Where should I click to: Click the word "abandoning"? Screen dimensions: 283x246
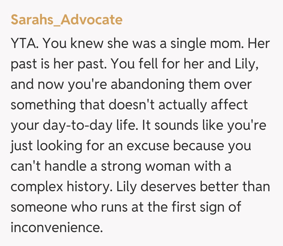click(143, 84)
